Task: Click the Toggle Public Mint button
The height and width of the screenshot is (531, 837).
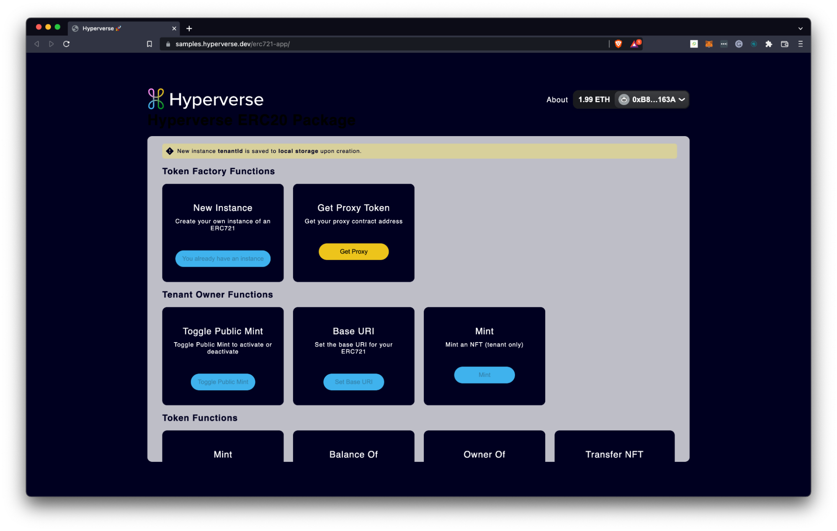Action: point(223,382)
